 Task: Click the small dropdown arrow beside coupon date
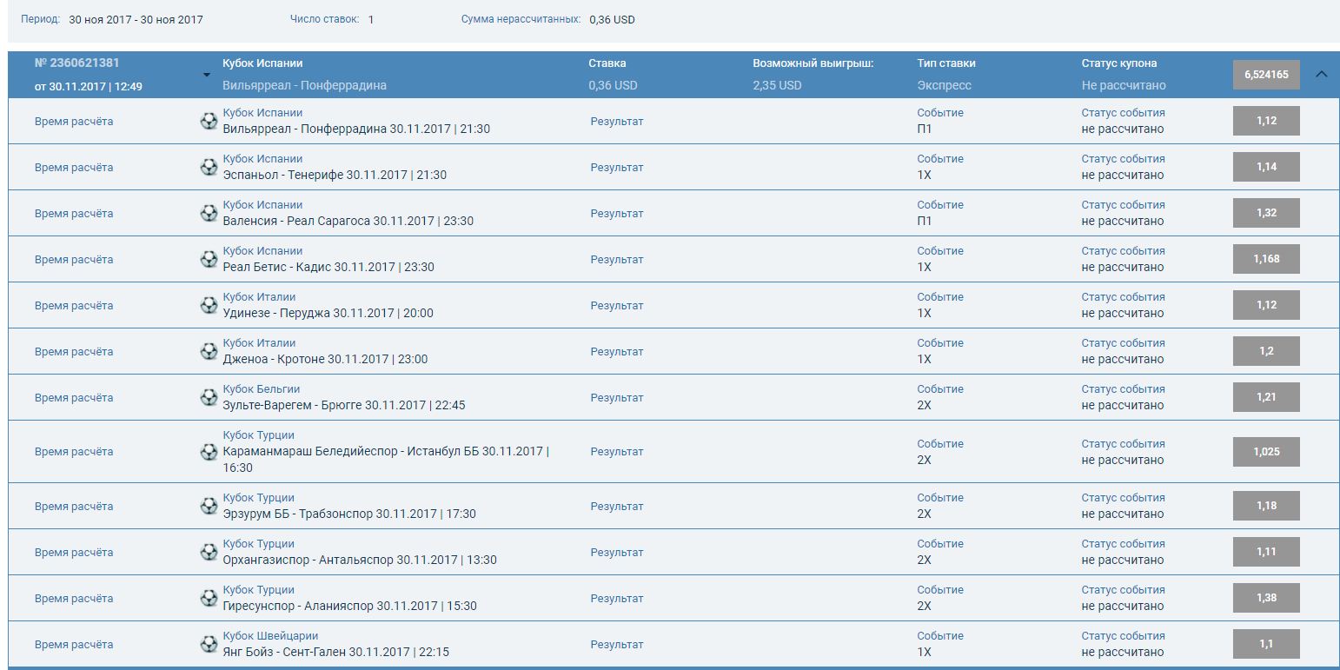[x=207, y=76]
